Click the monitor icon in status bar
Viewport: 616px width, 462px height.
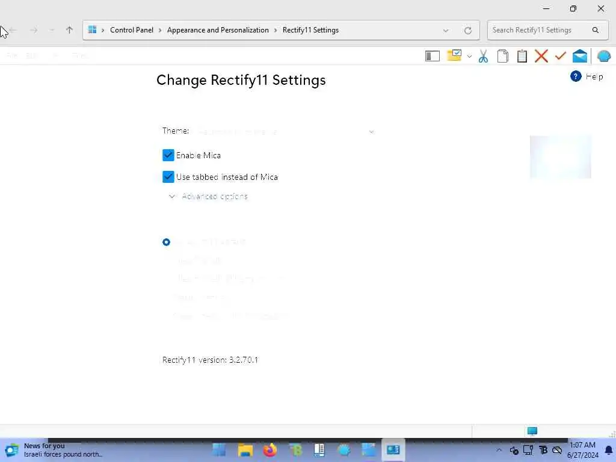pyautogui.click(x=532, y=431)
